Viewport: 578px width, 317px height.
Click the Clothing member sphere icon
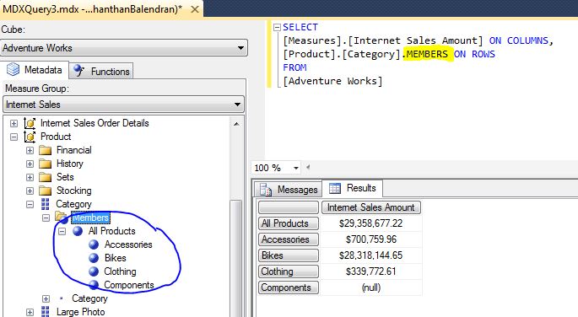pos(94,271)
